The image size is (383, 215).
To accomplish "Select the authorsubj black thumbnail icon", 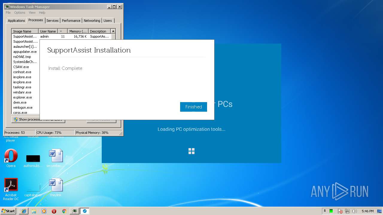I will click(33, 161).
